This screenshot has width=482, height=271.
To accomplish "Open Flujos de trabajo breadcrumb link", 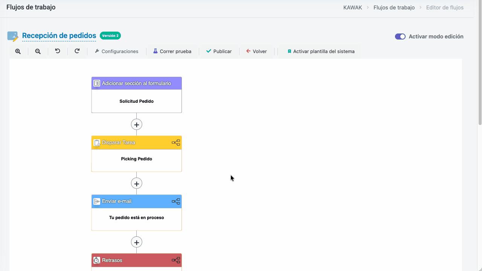I will click(394, 8).
